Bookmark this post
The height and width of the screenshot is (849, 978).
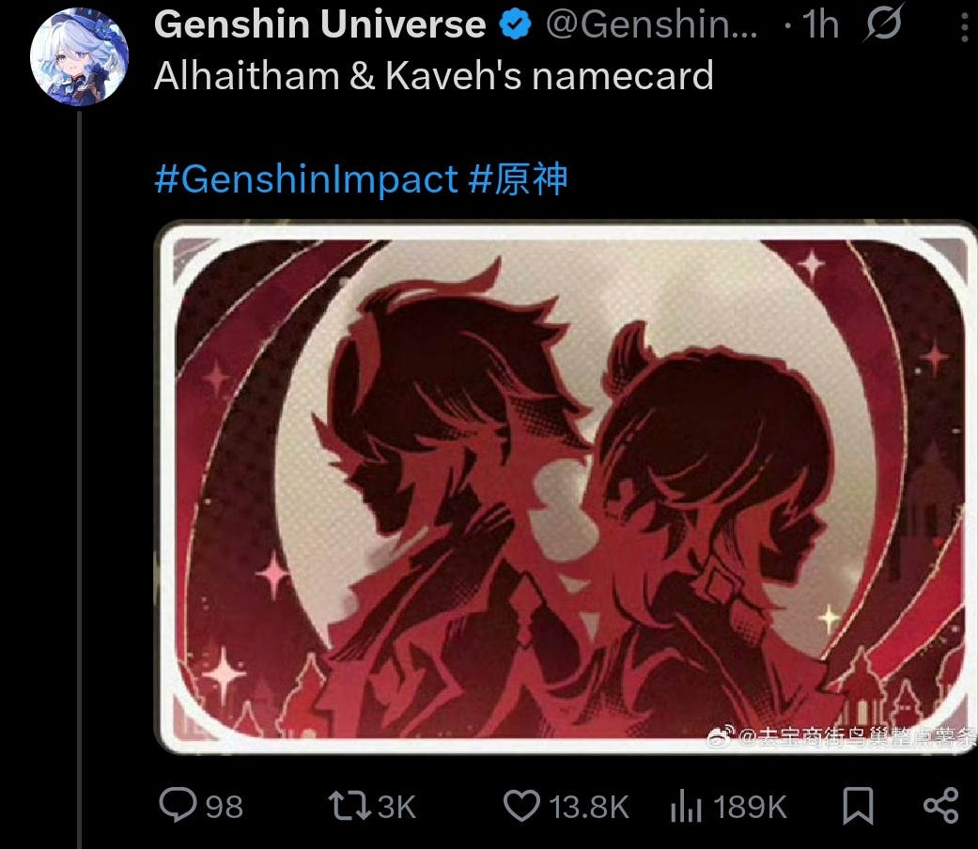click(858, 806)
